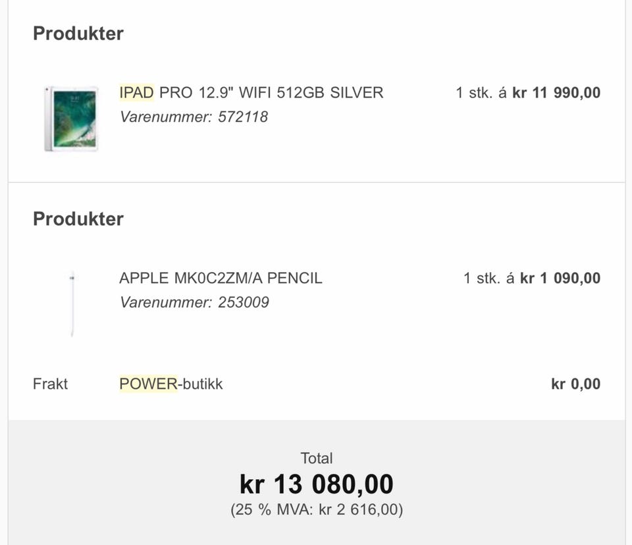Click the Apple Pencil product image
632x545 pixels.
pos(72,304)
